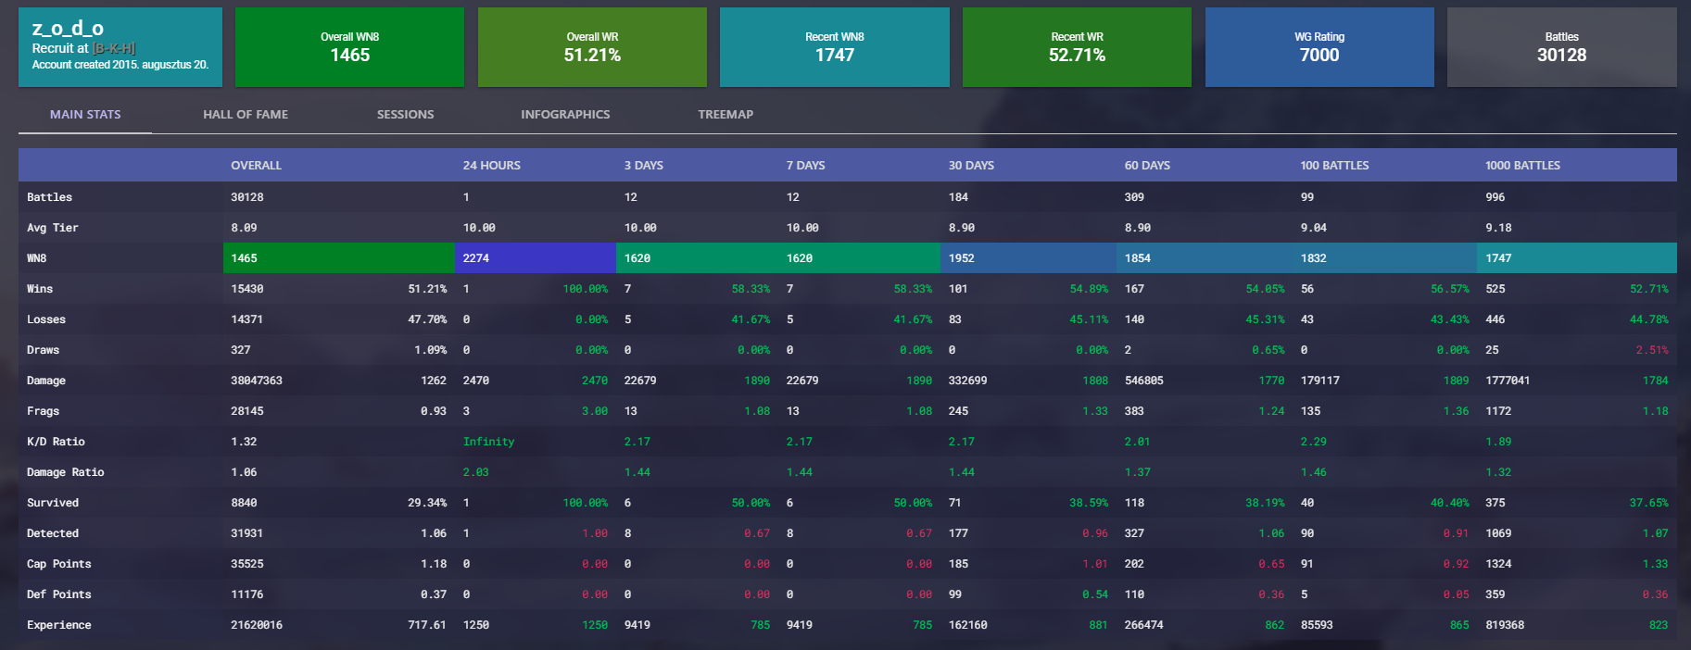Click 1000 battles damage value 1777041
Viewport: 1691px width, 650px height.
click(1508, 381)
